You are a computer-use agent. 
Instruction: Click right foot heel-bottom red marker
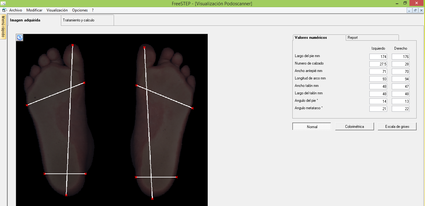tap(152, 199)
